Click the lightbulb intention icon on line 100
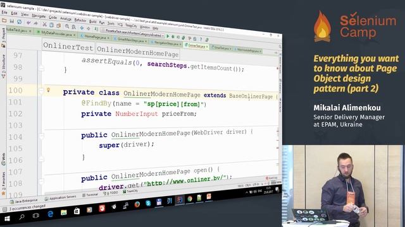405x227 pixels. click(48, 90)
